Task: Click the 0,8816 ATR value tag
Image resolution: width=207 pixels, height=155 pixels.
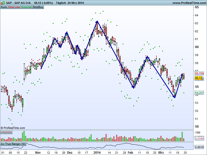Action: pyautogui.click(x=199, y=147)
